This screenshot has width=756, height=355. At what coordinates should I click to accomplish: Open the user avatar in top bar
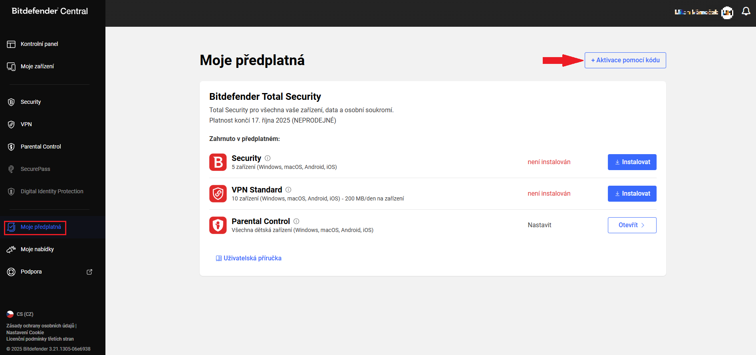[727, 12]
